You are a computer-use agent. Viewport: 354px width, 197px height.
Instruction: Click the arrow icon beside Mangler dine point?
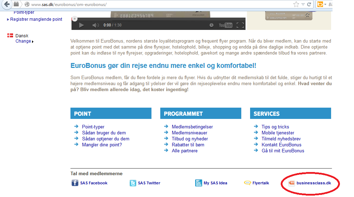click(x=76, y=144)
